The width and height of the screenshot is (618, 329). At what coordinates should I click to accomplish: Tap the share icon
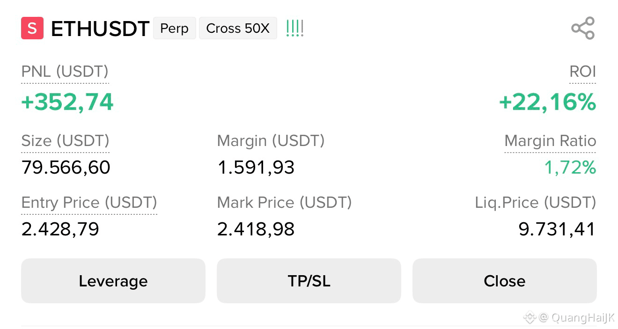(x=583, y=28)
